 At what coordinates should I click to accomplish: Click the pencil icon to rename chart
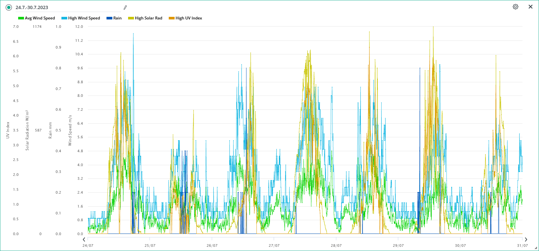click(x=125, y=7)
